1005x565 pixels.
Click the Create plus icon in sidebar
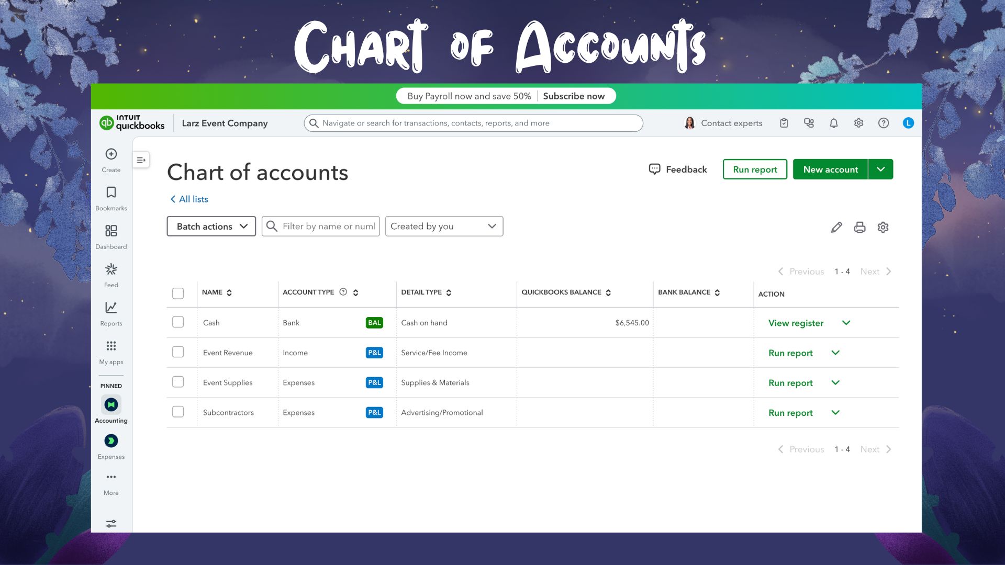click(x=111, y=154)
